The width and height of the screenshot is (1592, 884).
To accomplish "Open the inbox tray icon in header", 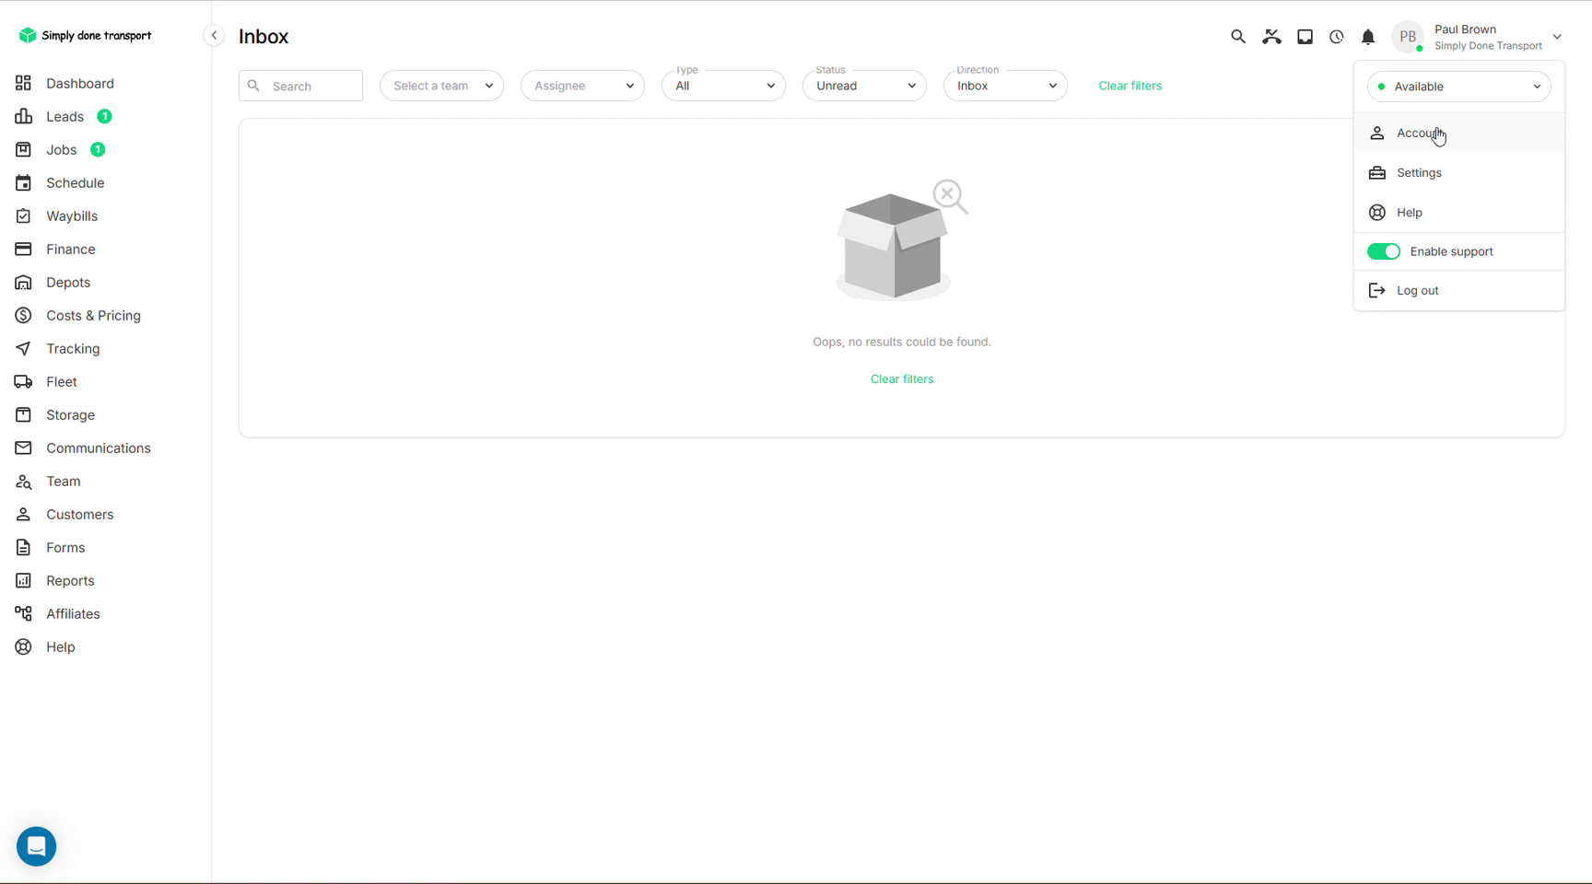I will (1305, 37).
